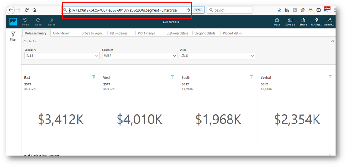Redo the last change
347x167 pixels.
click(38, 22)
